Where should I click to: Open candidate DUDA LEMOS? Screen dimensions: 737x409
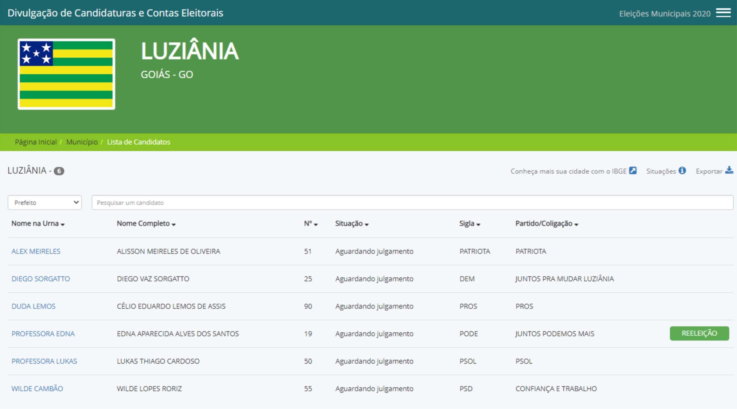(33, 306)
